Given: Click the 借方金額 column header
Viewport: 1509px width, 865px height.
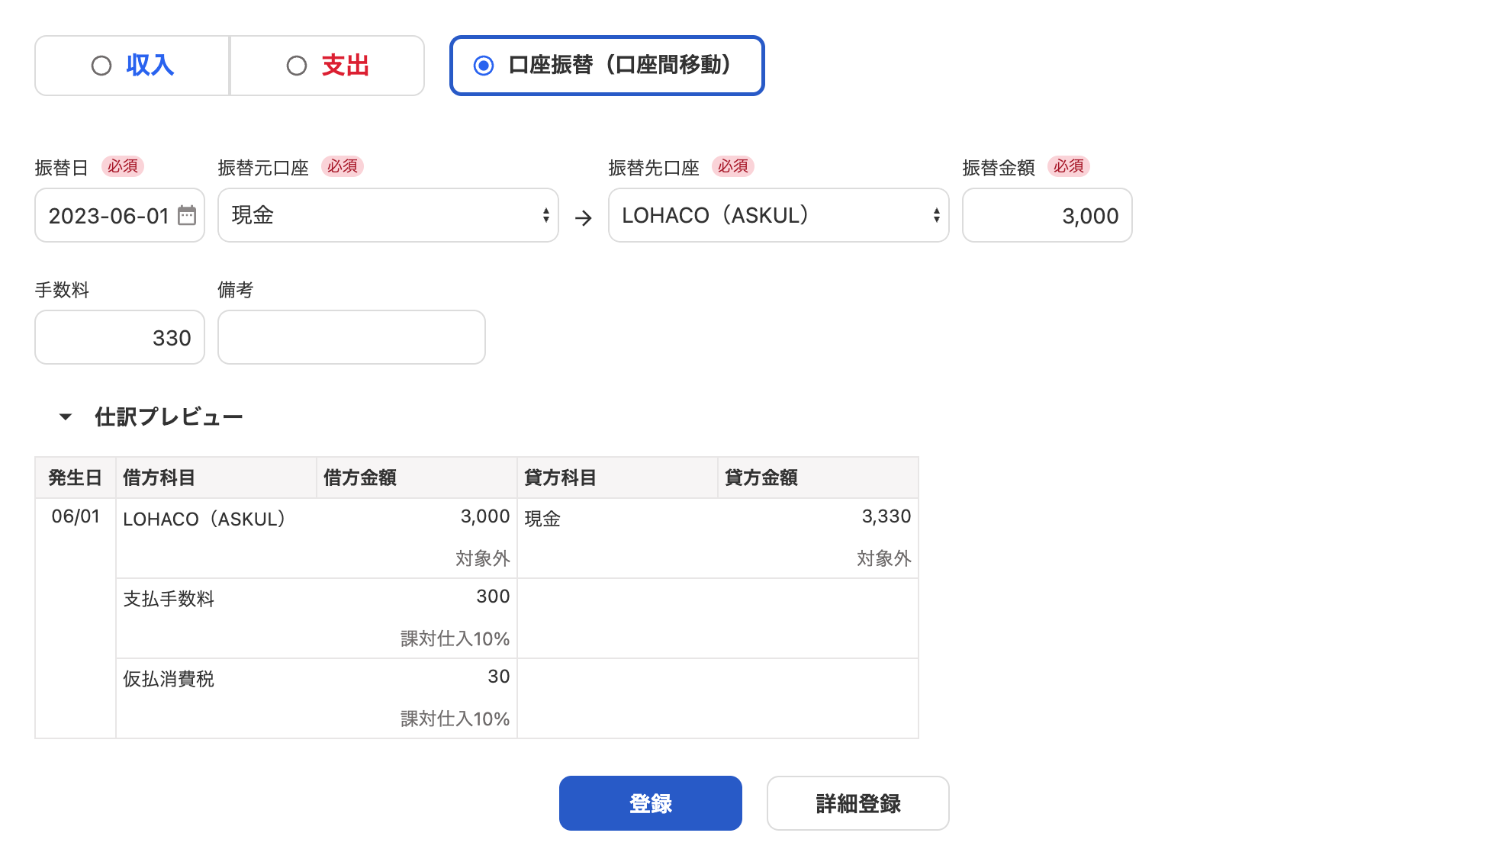Looking at the screenshot, I should tap(417, 478).
